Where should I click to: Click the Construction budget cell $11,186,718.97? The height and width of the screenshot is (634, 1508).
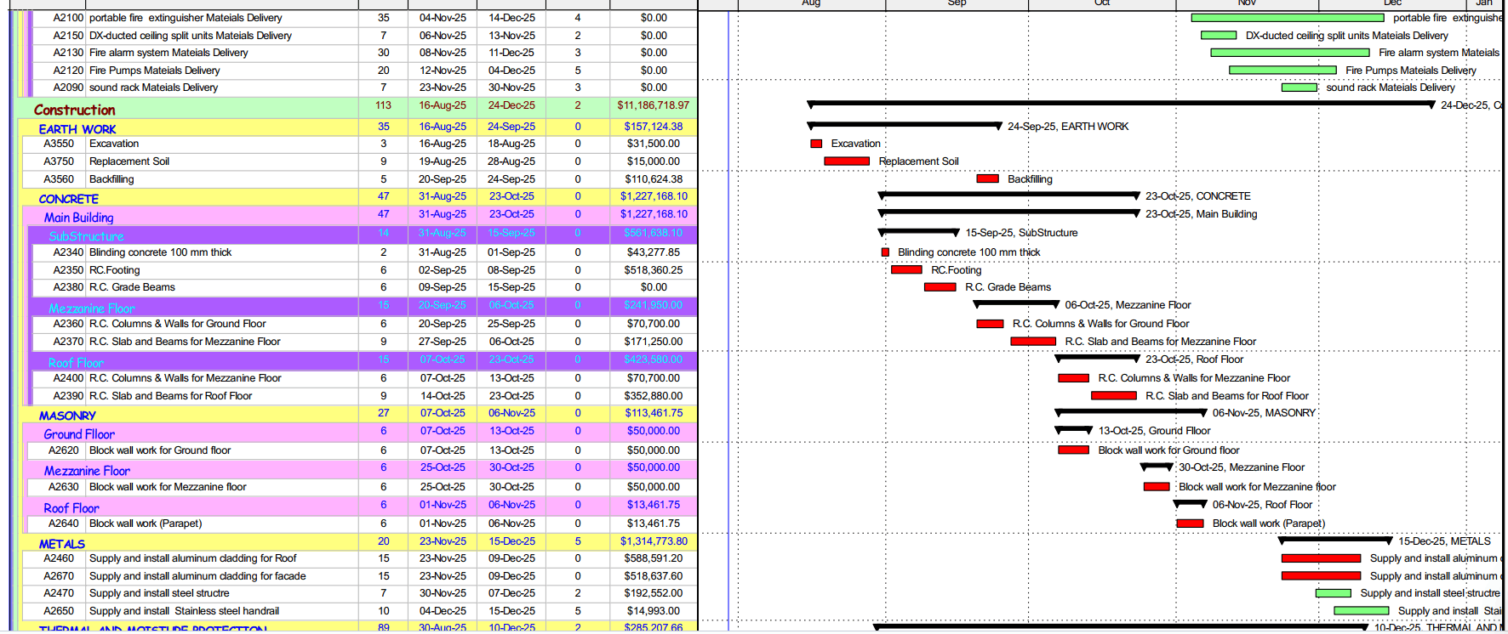tap(653, 105)
